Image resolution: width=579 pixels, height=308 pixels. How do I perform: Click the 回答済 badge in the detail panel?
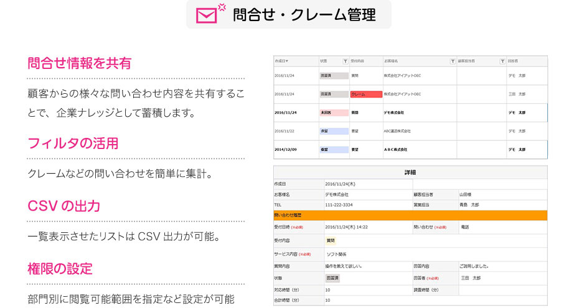pos(333,278)
